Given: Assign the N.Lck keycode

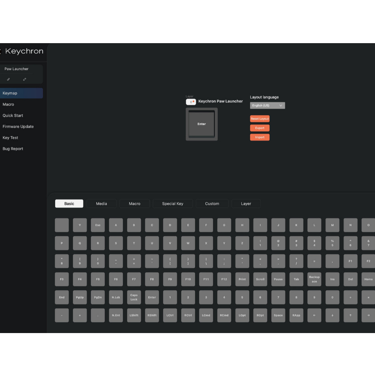Looking at the screenshot, I should tap(116, 297).
